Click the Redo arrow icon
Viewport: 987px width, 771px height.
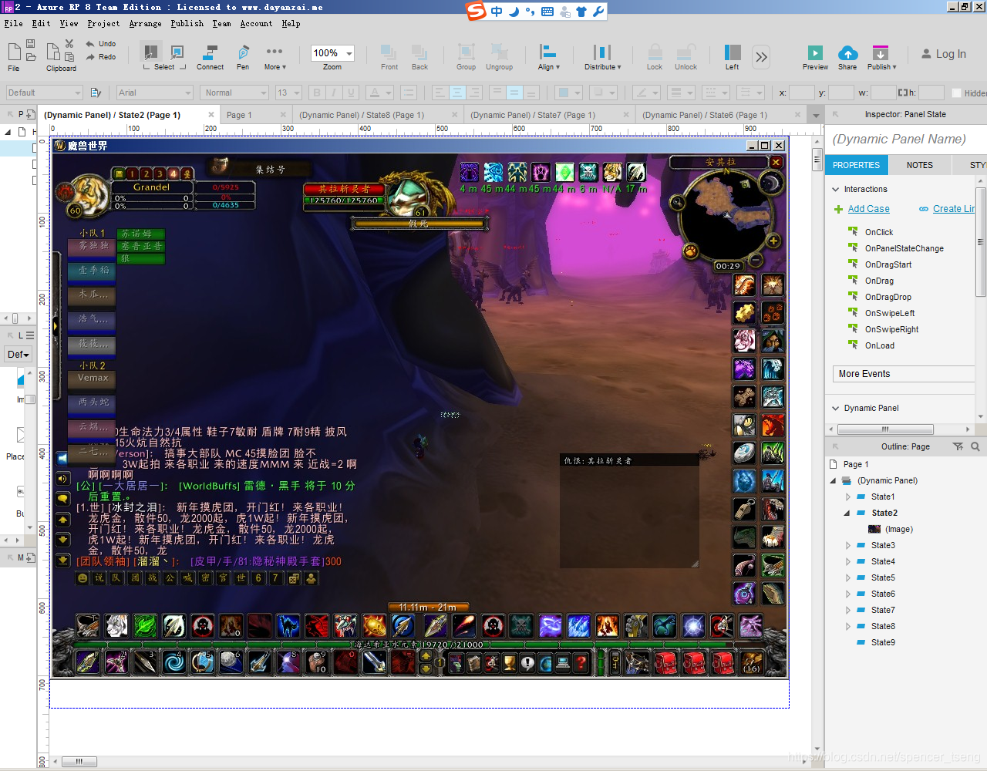(x=90, y=57)
